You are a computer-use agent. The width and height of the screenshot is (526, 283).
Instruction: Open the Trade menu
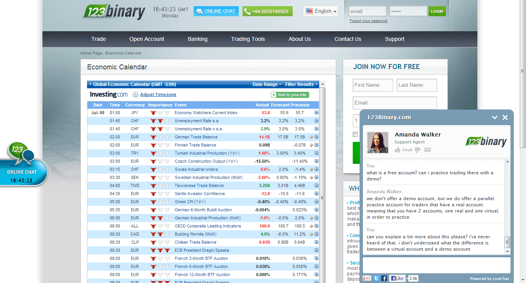[99, 39]
